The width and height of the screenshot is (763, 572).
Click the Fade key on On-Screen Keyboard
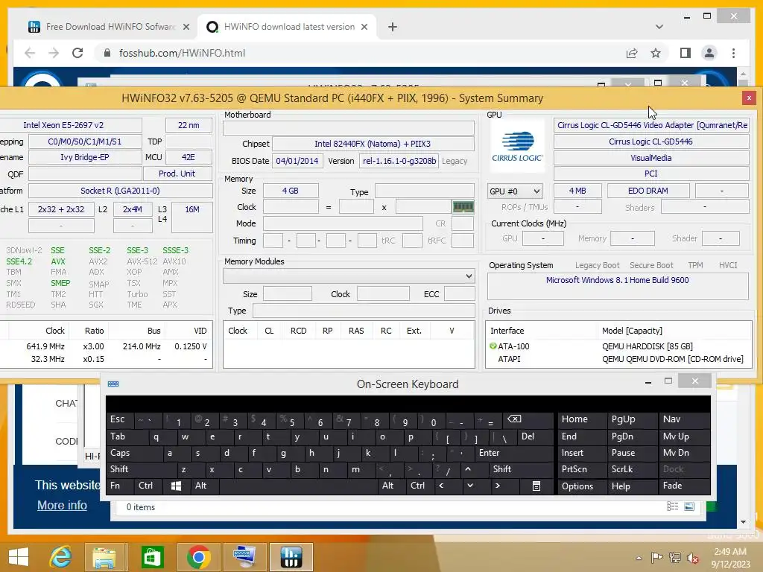tap(684, 486)
